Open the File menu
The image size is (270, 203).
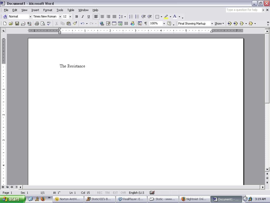(x=6, y=10)
